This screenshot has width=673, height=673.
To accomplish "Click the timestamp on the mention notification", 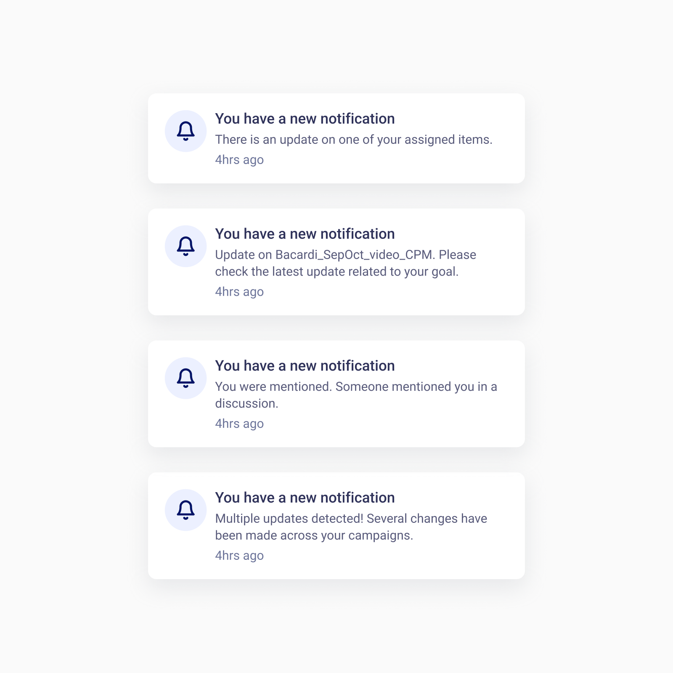I will 239,423.
